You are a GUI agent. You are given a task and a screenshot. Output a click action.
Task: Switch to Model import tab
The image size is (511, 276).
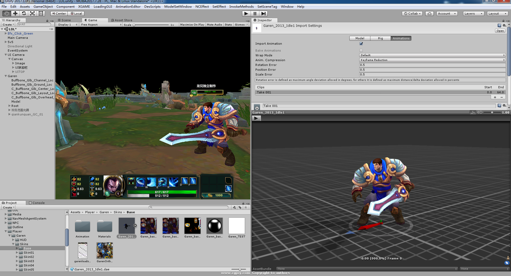pyautogui.click(x=360, y=38)
